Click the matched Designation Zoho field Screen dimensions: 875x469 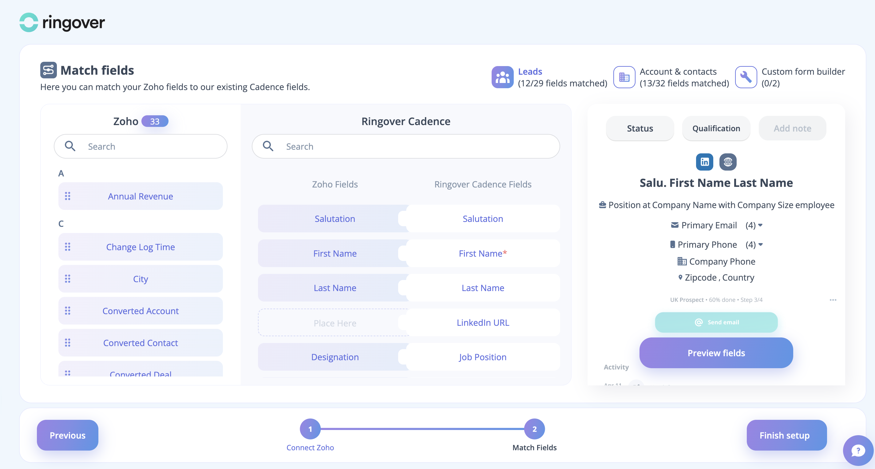pos(334,357)
